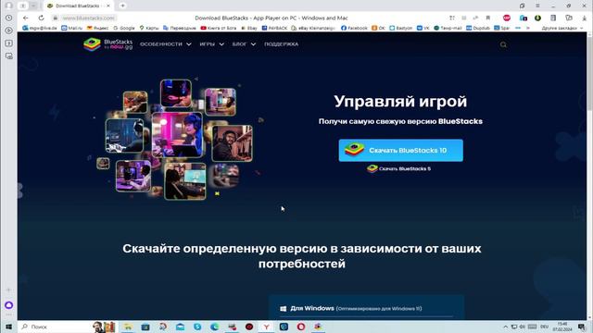Image resolution: width=593 pixels, height=333 pixels.
Task: Open the history clock icon in the left sidebar
Action: 8,18
